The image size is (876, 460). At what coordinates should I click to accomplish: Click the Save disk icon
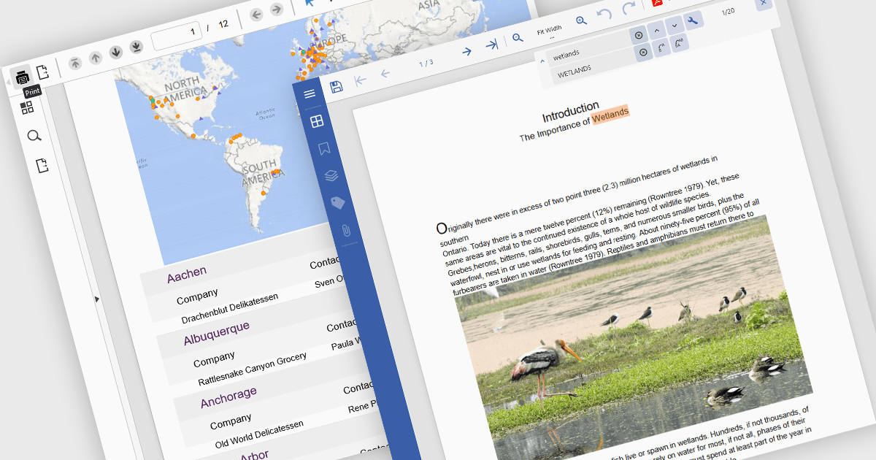click(337, 88)
